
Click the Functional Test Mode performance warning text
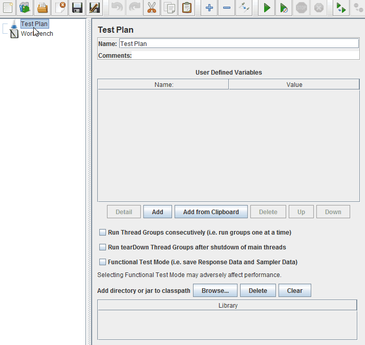189,275
